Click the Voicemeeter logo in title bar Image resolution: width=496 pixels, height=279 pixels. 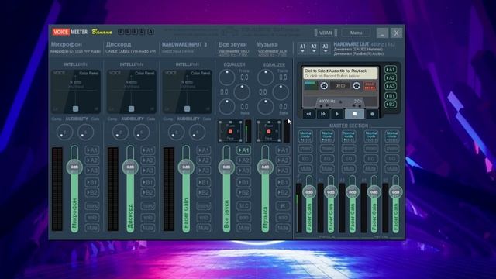[70, 32]
